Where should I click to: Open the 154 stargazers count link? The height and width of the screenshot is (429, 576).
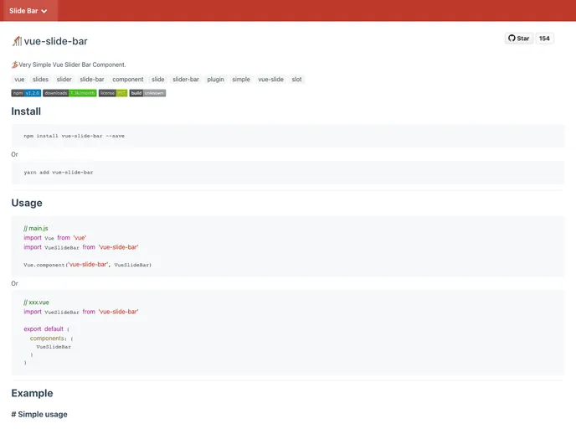pos(544,39)
